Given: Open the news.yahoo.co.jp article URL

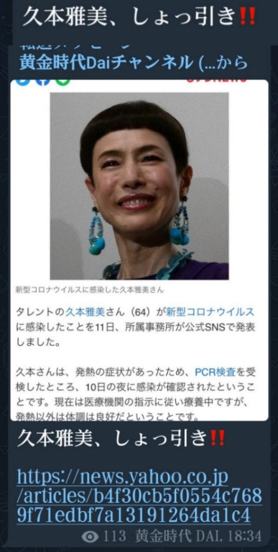Looking at the screenshot, I should [x=139, y=496].
